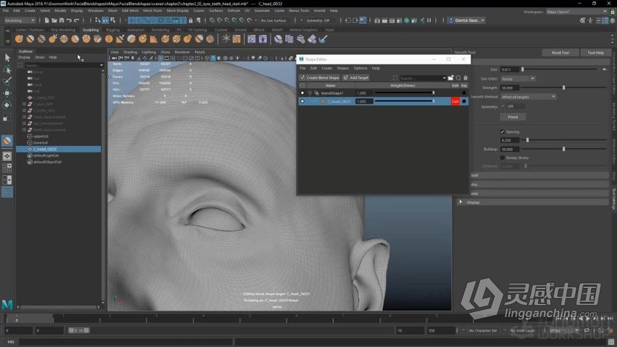Screen dimensions: 617x347
Task: Switch to the Rigging shelf tab
Action: (x=113, y=30)
